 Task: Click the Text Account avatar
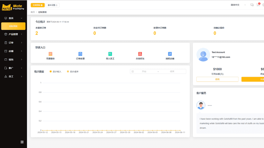point(203,55)
